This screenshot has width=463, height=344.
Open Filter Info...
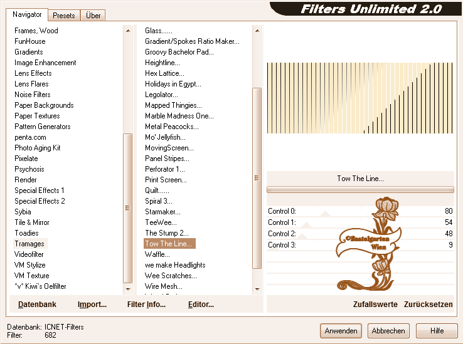[x=146, y=304]
